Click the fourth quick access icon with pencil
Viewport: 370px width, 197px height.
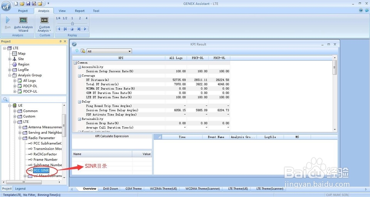click(x=34, y=4)
